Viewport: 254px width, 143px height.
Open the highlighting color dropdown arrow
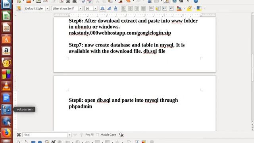(x=194, y=8)
